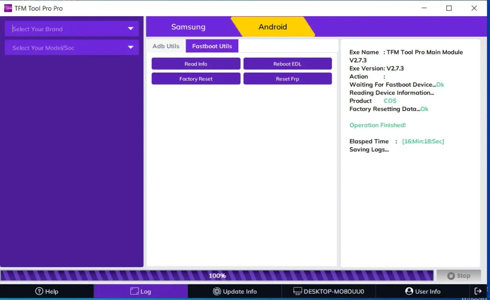The image size is (490, 300).
Task: Open the Log label in bottom bar
Action: point(145,291)
